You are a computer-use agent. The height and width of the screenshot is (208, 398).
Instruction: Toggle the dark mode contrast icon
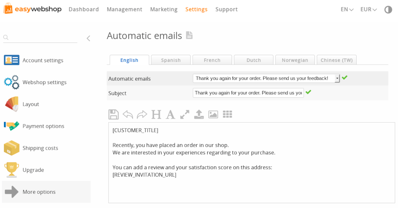pyautogui.click(x=388, y=10)
